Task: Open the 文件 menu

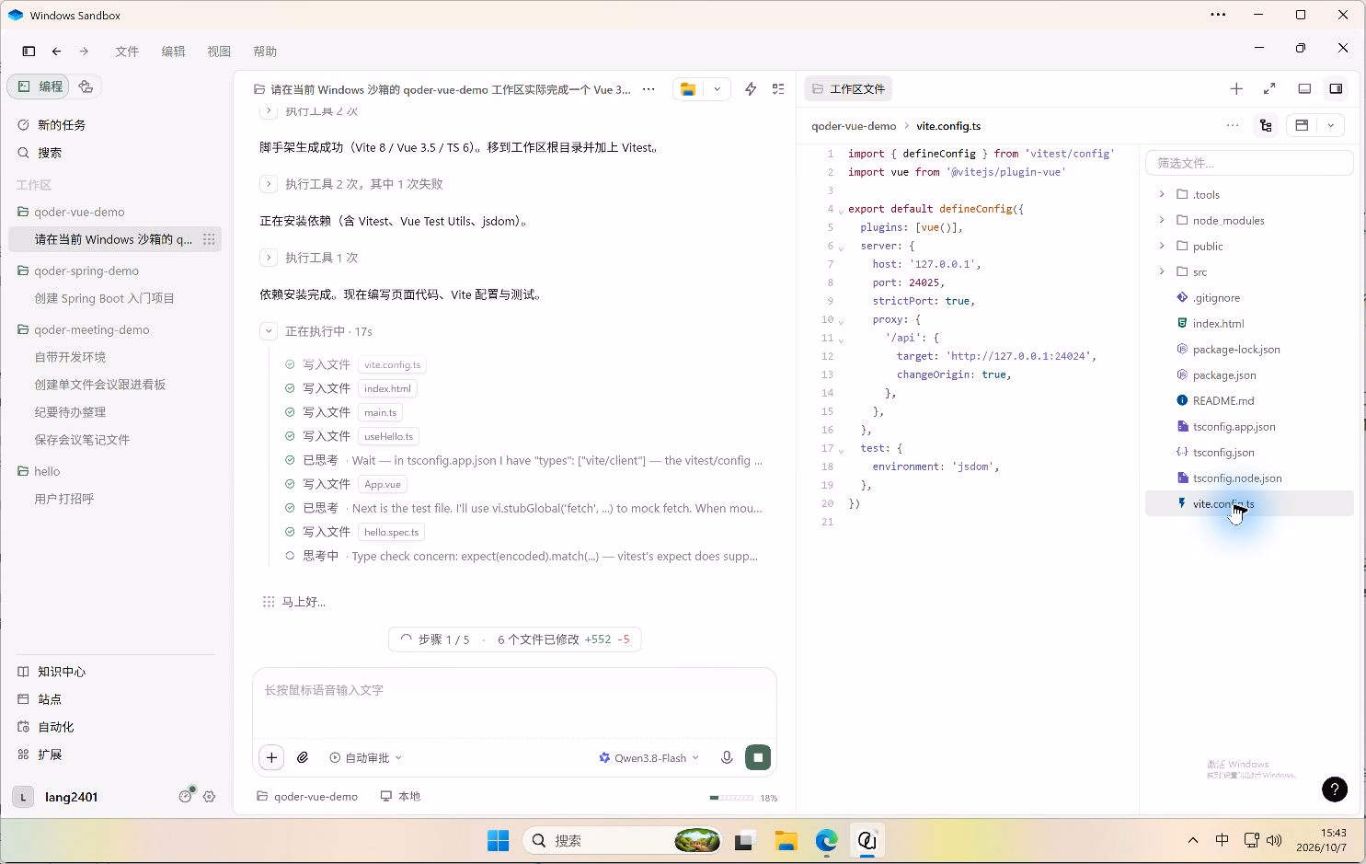Action: (x=127, y=52)
